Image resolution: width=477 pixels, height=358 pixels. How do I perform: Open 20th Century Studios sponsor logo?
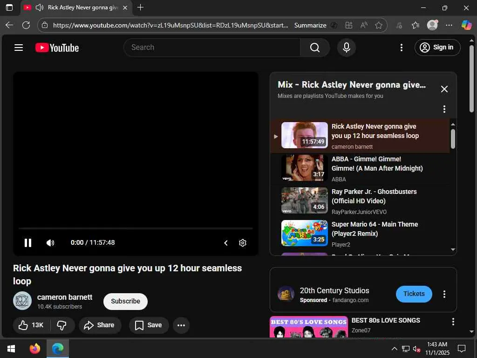pos(286,294)
